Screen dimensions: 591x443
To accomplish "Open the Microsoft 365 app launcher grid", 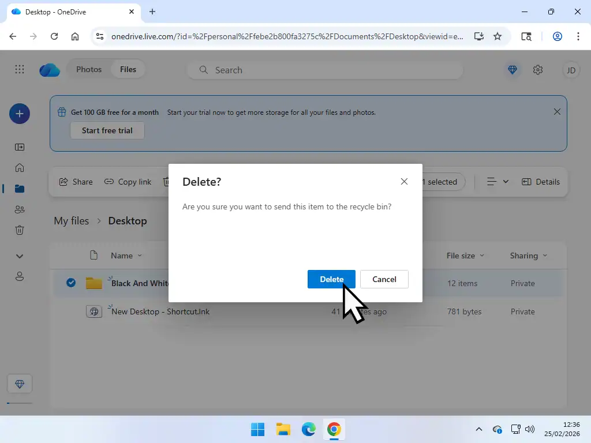I will [x=20, y=69].
